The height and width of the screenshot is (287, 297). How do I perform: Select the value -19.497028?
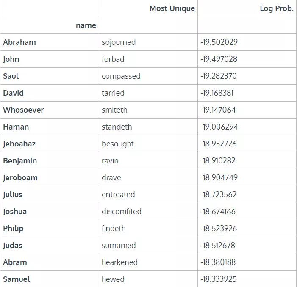219,59
